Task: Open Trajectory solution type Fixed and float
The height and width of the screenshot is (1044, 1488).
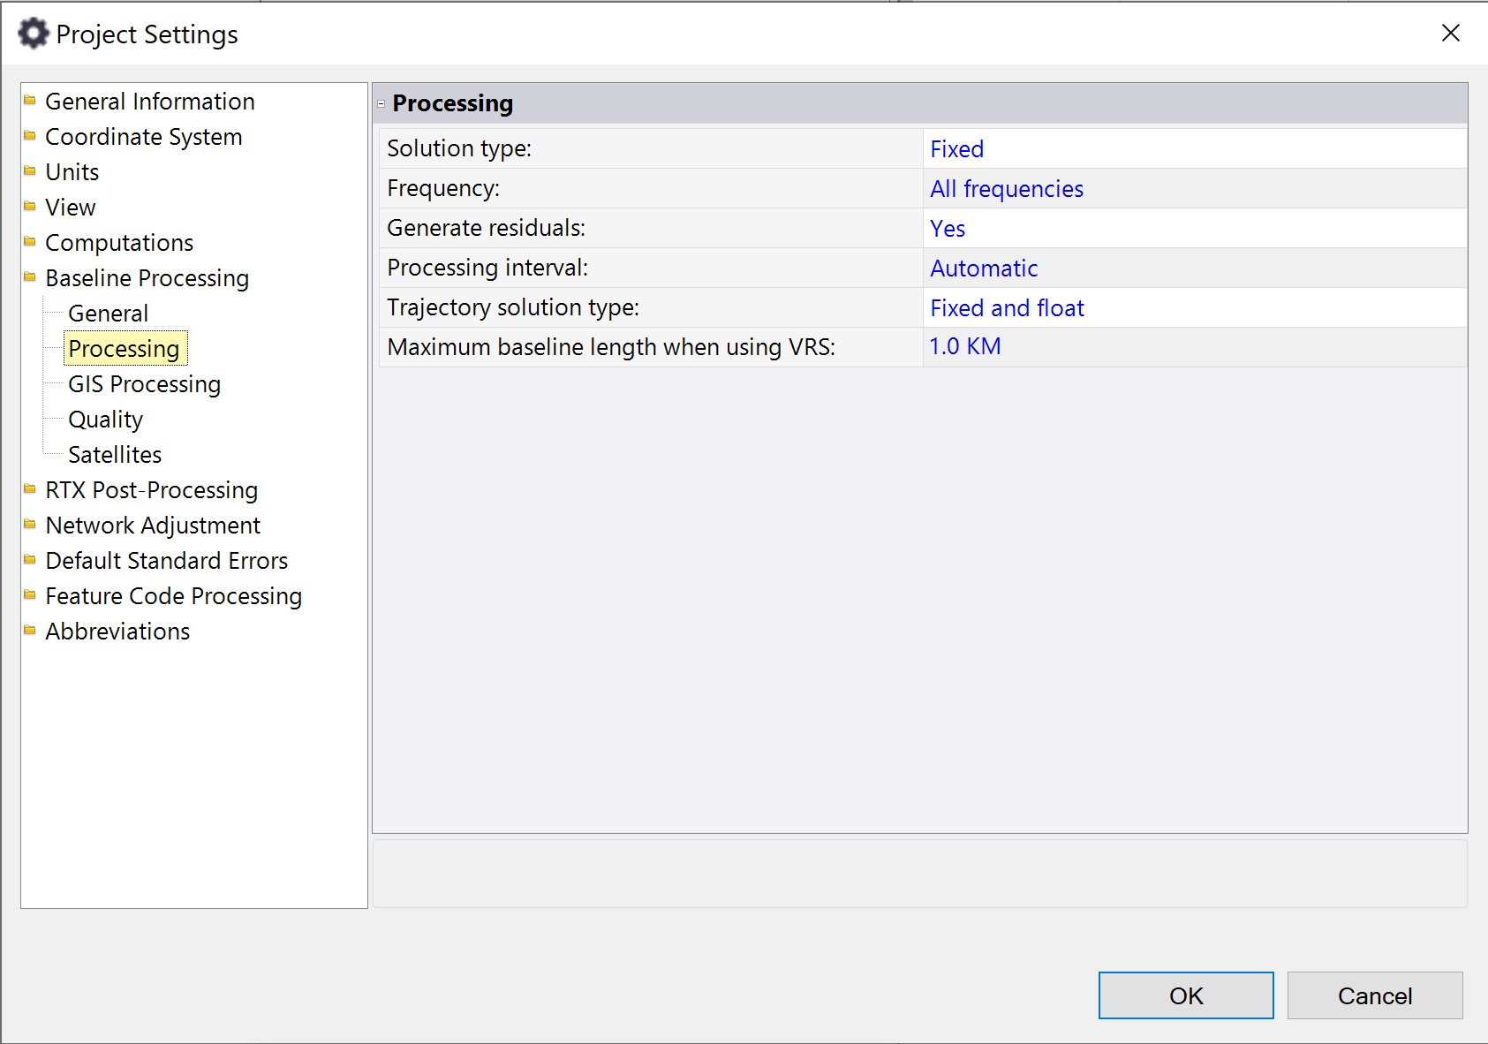Action: point(1006,308)
